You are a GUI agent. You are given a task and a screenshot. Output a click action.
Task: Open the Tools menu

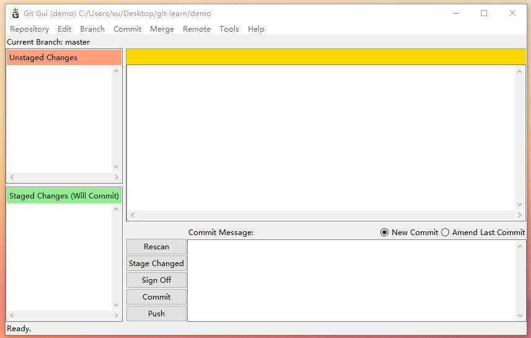click(x=229, y=29)
